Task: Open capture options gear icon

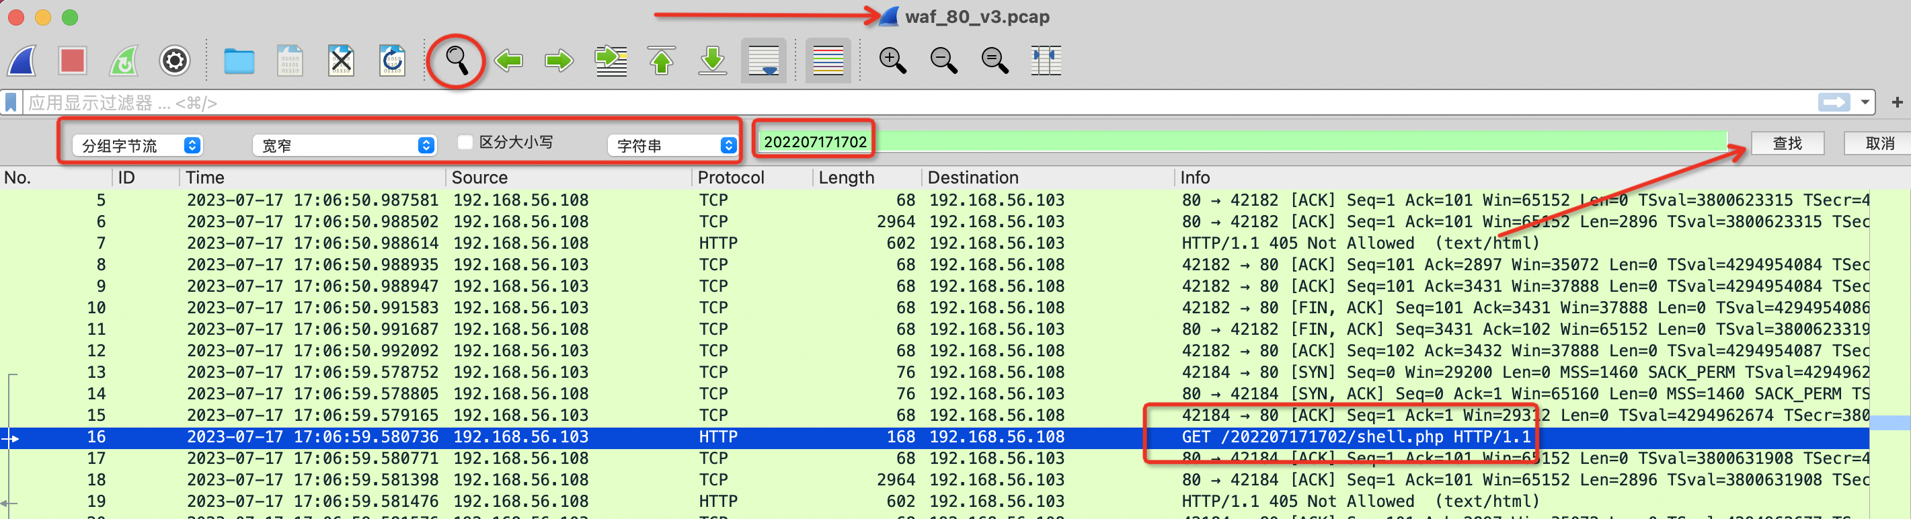Action: (175, 61)
